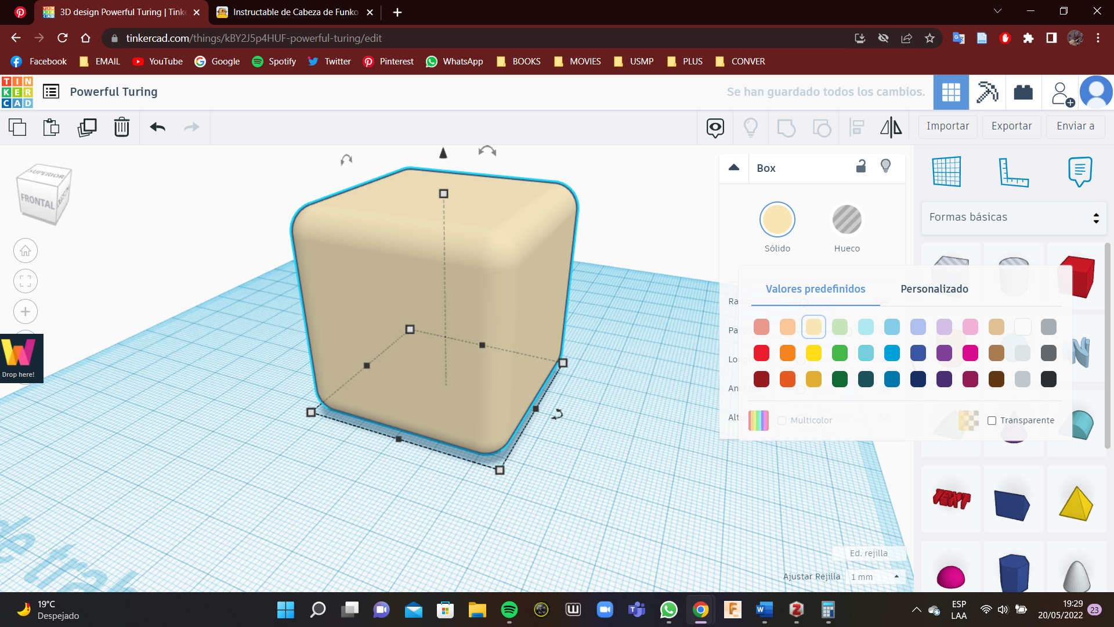The image size is (1114, 627).
Task: Open the Formas básicas shapes dropdown
Action: coord(1013,217)
